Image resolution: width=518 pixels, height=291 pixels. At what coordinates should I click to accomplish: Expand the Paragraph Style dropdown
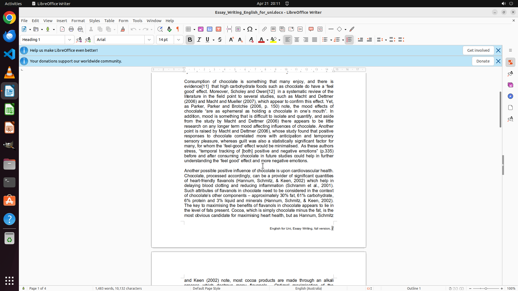(70, 40)
